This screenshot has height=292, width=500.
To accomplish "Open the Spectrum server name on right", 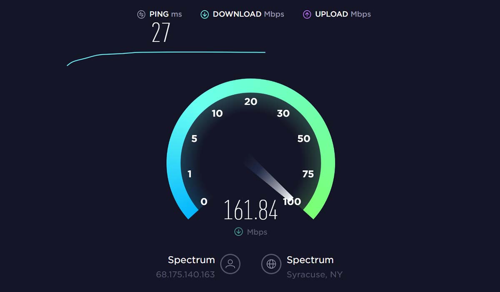I will [x=310, y=260].
